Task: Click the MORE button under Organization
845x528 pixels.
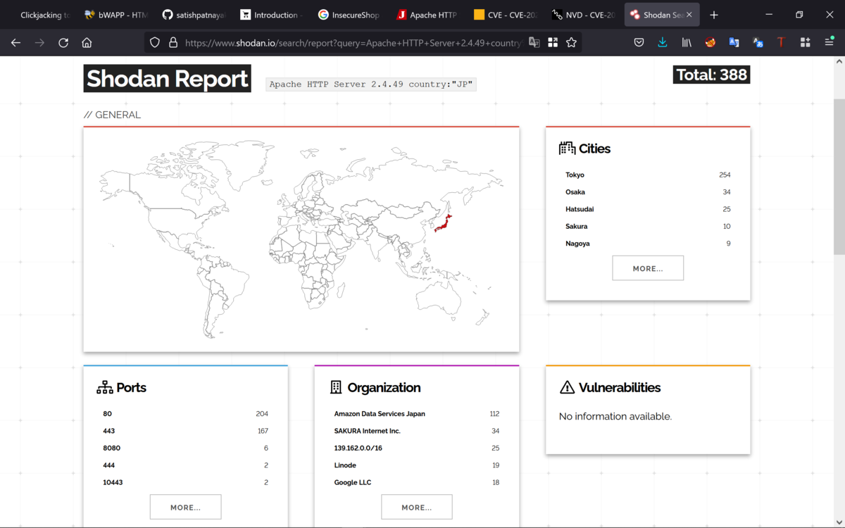Action: pyautogui.click(x=417, y=507)
